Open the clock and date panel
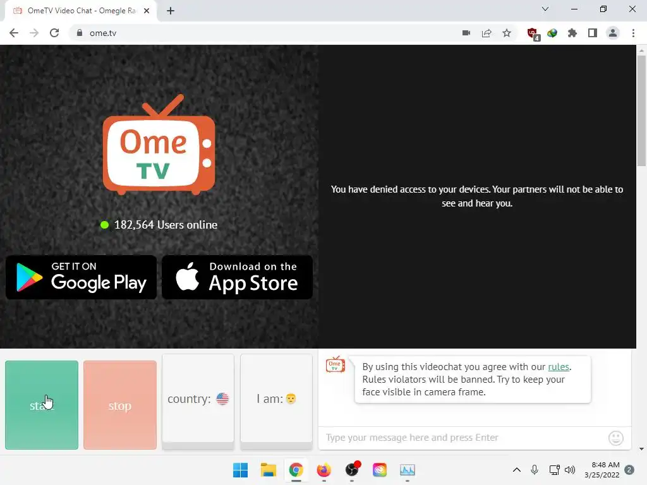The height and width of the screenshot is (485, 647). (602, 470)
